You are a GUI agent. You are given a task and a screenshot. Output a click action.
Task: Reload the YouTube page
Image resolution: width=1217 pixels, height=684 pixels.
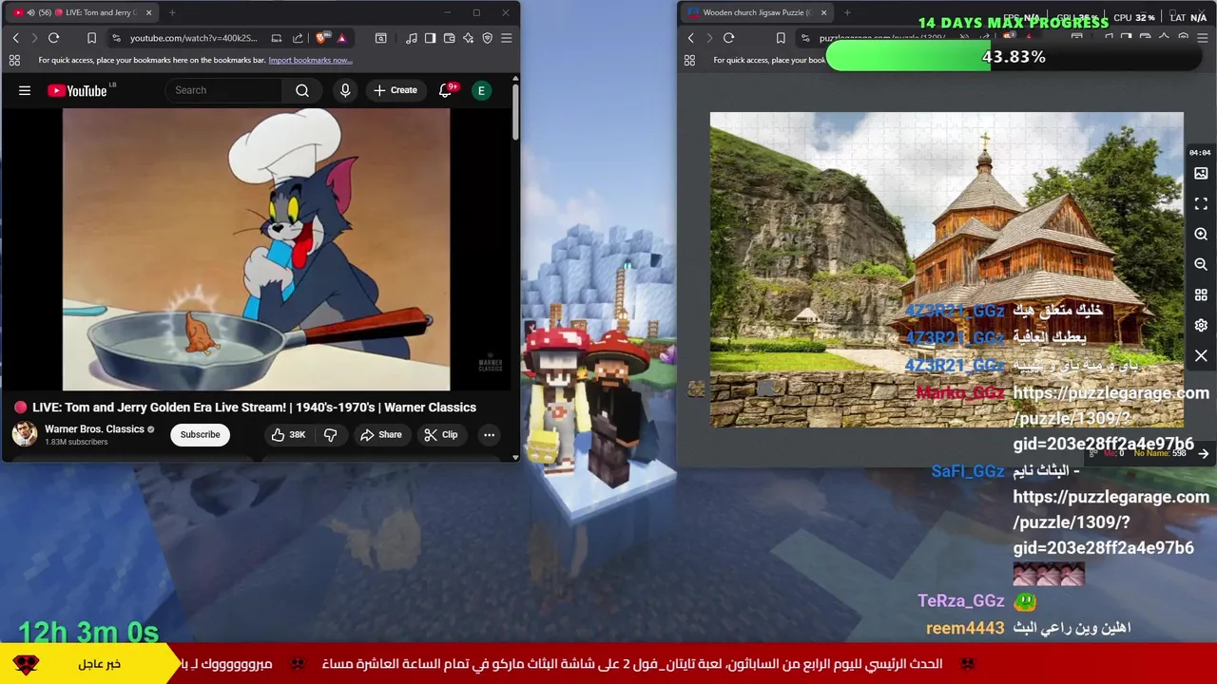(x=53, y=38)
